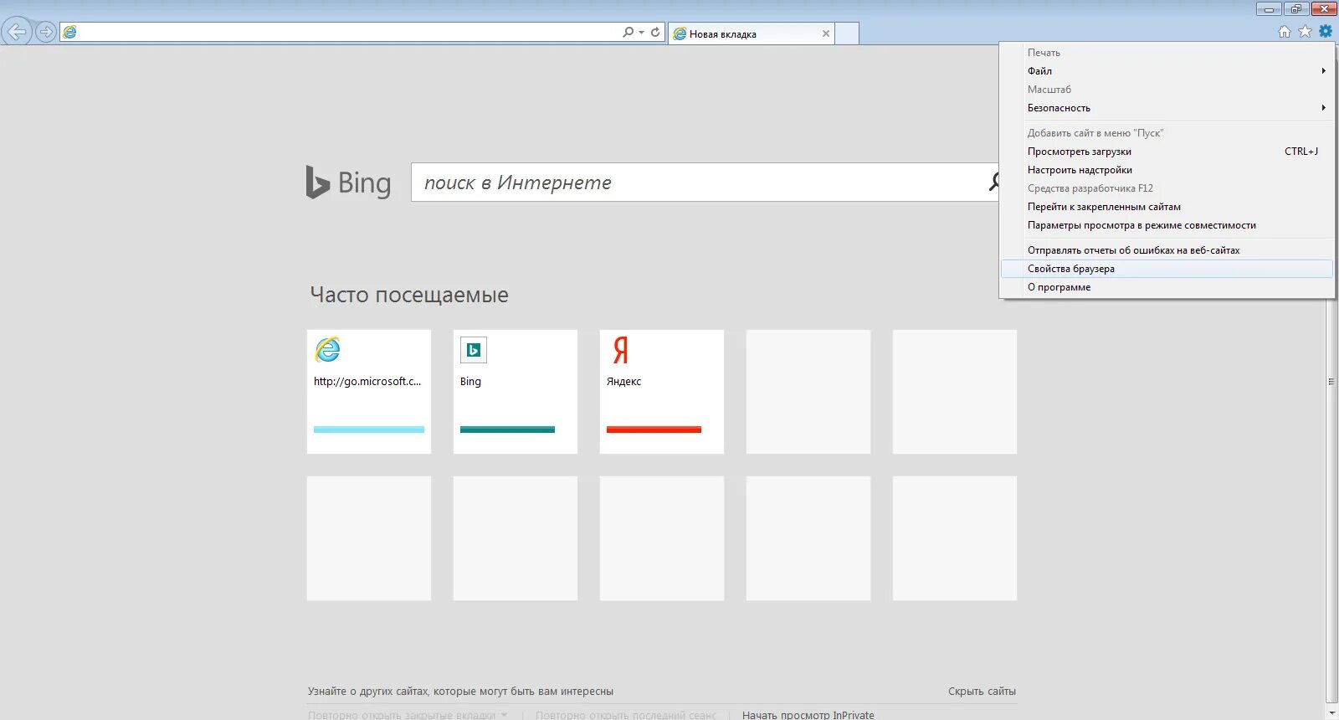1339x720 pixels.
Task: Go to Home page icon
Action: pyautogui.click(x=1285, y=32)
